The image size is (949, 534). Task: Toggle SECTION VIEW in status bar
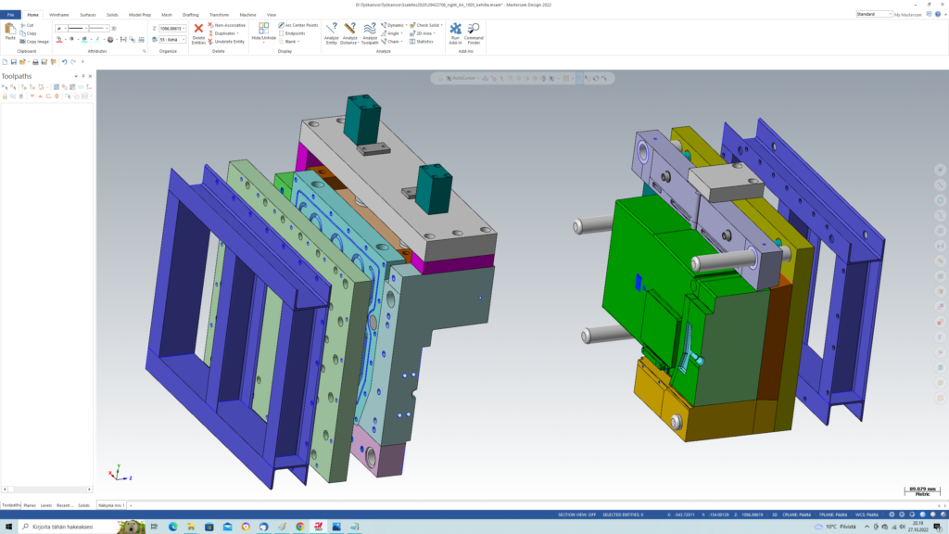click(576, 514)
